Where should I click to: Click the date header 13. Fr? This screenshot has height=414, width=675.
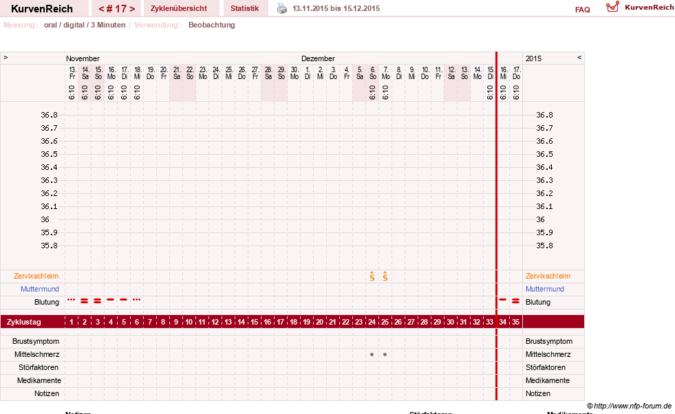tap(72, 73)
